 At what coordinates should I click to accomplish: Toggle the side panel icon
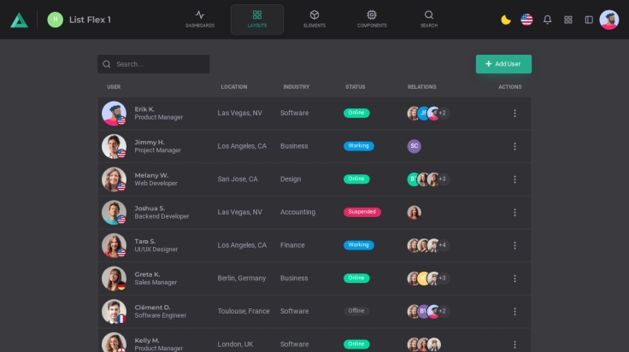click(589, 20)
